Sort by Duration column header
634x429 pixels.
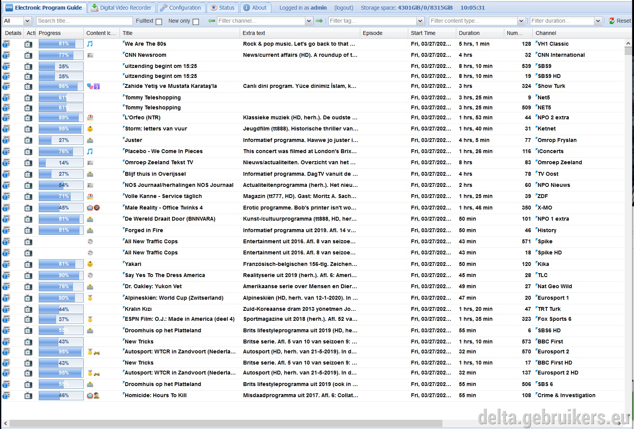click(480, 33)
